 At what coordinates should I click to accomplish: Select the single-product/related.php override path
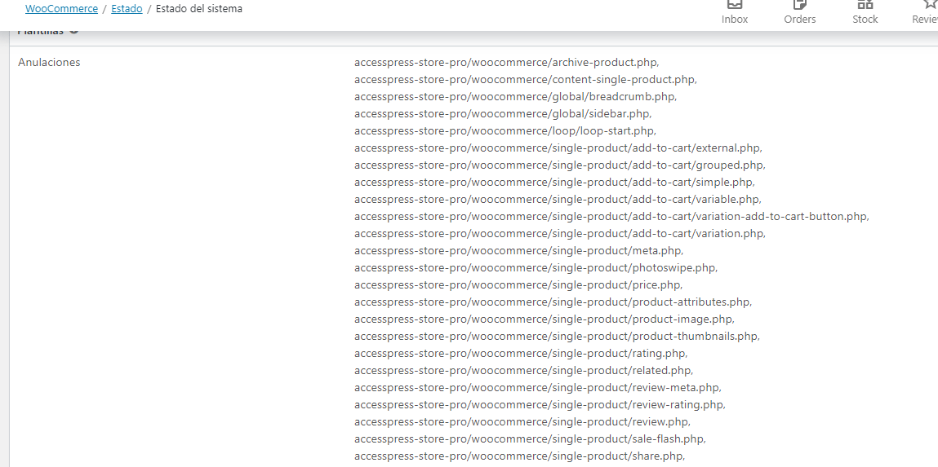524,370
